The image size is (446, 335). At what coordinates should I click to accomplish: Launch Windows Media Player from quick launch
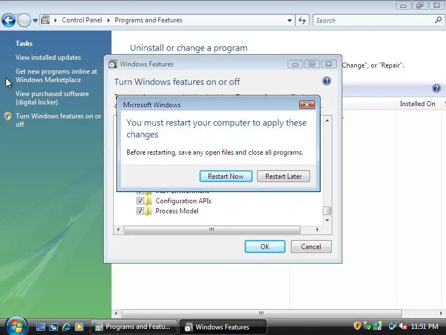(79, 327)
